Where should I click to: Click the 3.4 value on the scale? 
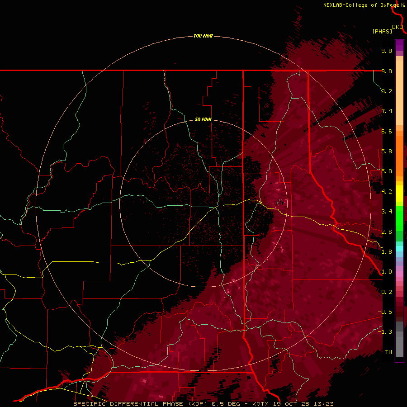tap(387, 212)
